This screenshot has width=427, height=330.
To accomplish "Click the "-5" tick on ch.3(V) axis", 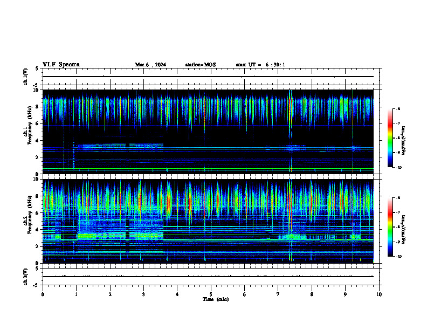I will pos(36,285).
